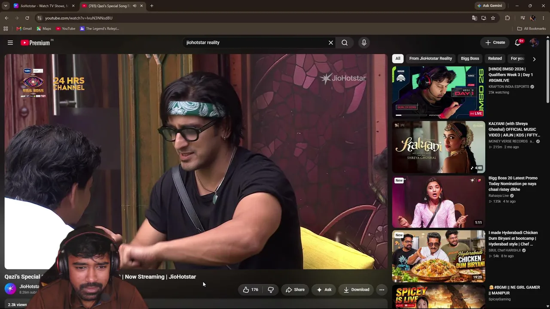Translate this page icon

coord(474,18)
